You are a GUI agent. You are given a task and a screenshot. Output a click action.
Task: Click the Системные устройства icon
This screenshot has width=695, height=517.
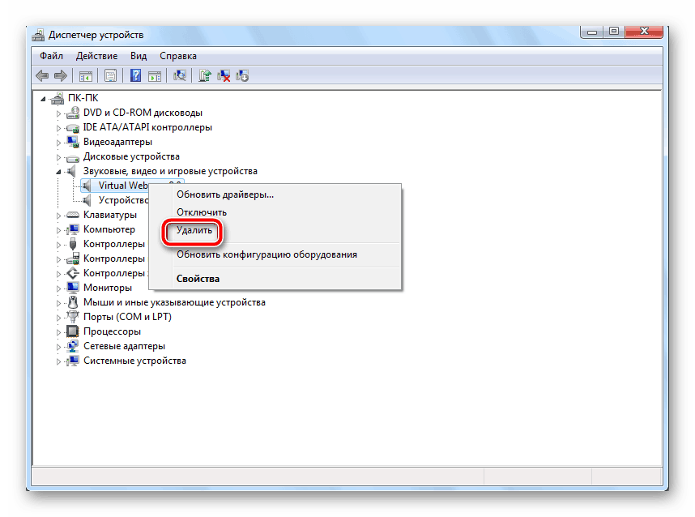coord(73,361)
